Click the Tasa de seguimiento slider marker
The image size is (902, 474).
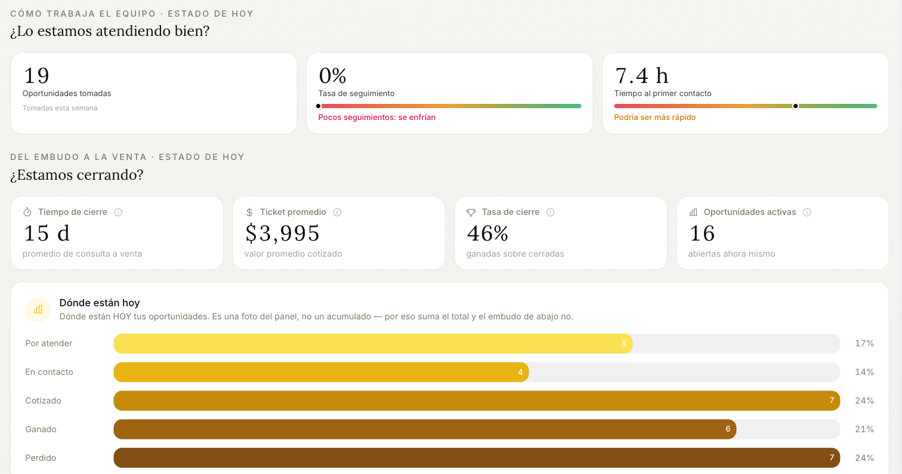tap(319, 106)
